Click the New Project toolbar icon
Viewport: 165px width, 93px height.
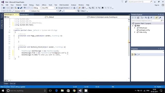coord(12,8)
